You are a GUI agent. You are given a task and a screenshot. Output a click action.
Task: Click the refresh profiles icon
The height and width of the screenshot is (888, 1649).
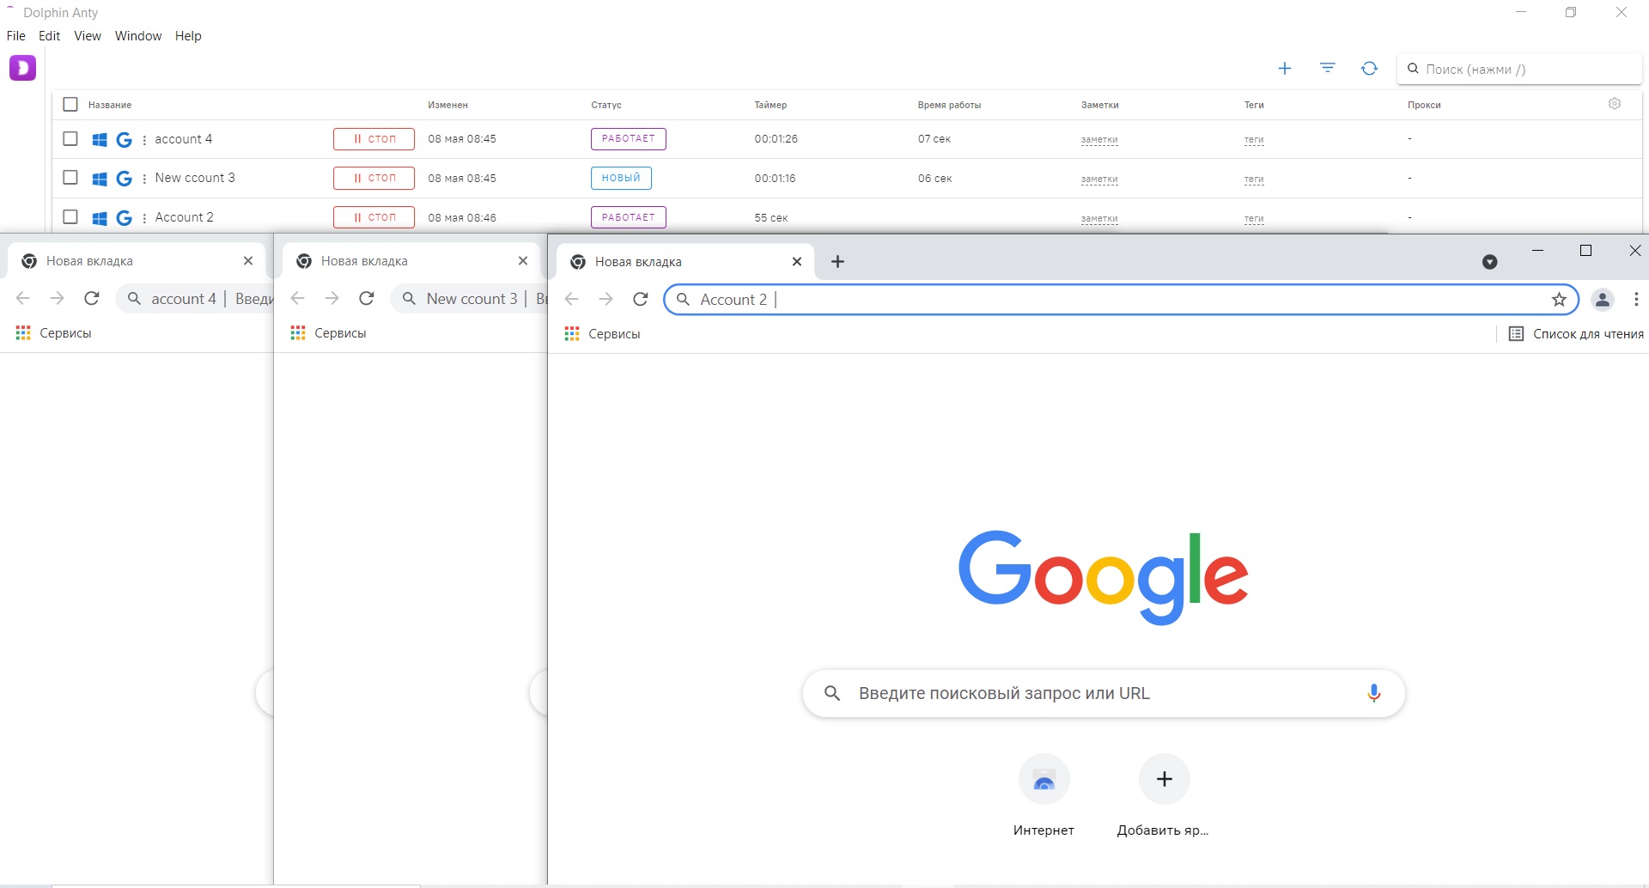point(1369,69)
